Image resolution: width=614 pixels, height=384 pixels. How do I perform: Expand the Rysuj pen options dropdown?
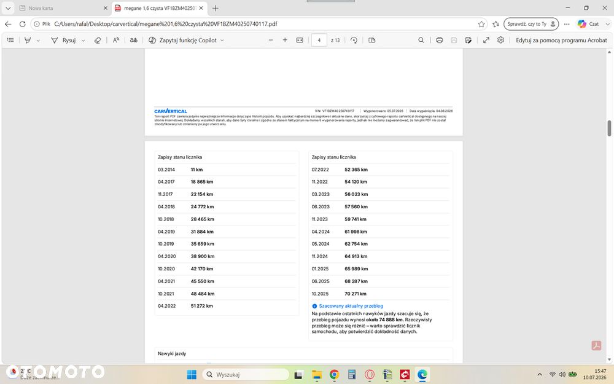click(83, 41)
